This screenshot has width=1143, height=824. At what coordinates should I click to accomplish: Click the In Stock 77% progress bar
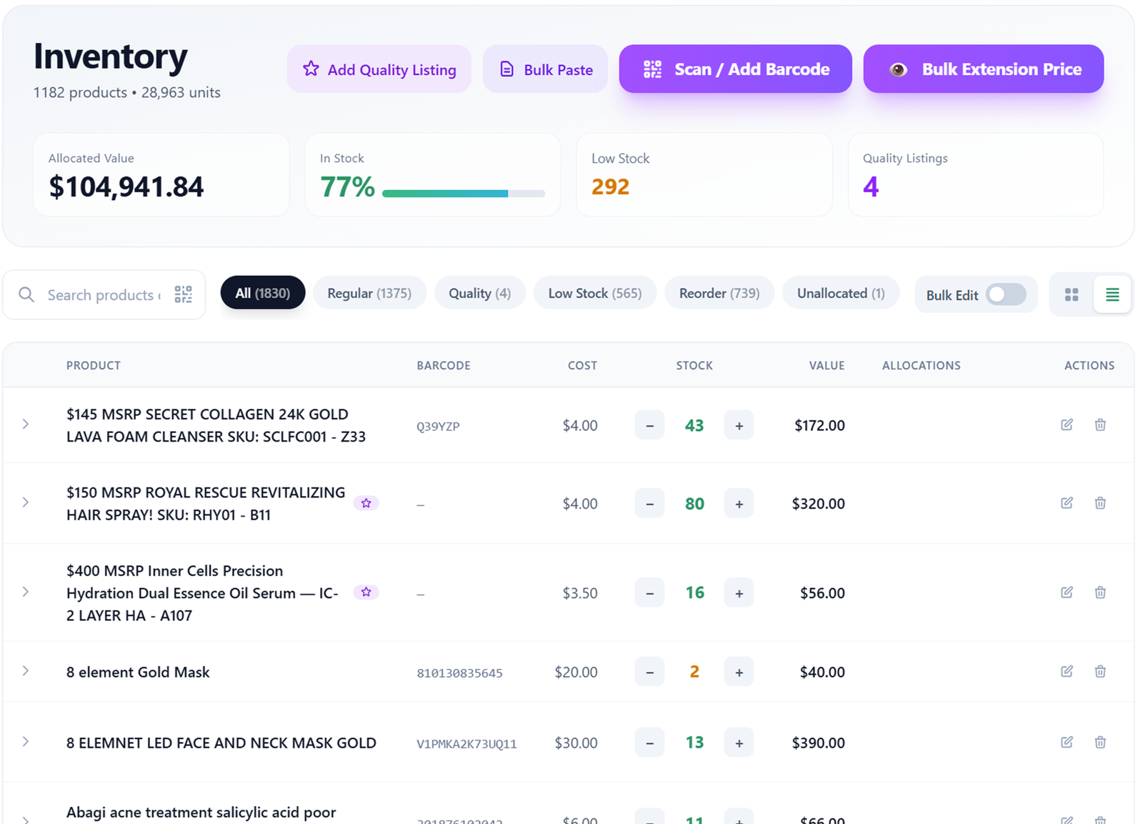point(463,193)
